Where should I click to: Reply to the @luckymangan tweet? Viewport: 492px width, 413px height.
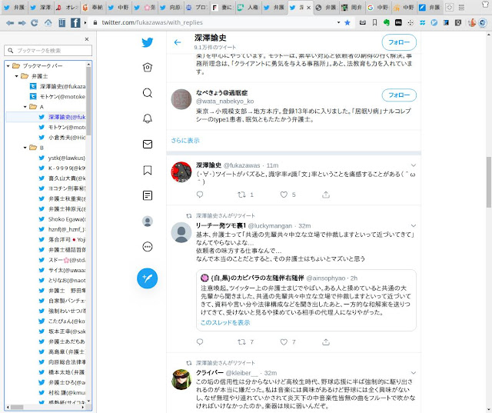click(x=200, y=341)
